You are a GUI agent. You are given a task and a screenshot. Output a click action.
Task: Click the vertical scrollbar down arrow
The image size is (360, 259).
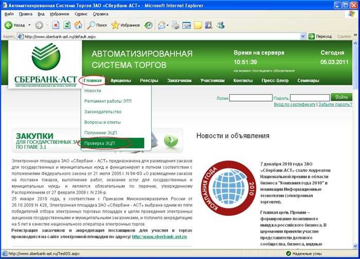tap(356, 246)
